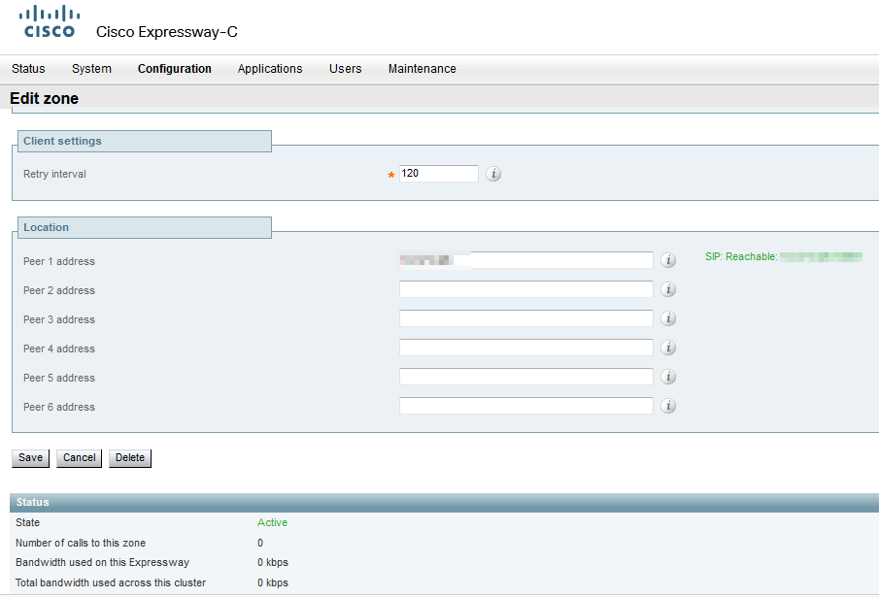Open the Users menu
Screen dimensions: 879x598
(346, 69)
